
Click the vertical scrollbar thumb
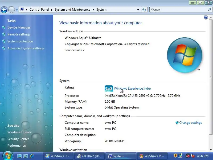click(x=211, y=77)
